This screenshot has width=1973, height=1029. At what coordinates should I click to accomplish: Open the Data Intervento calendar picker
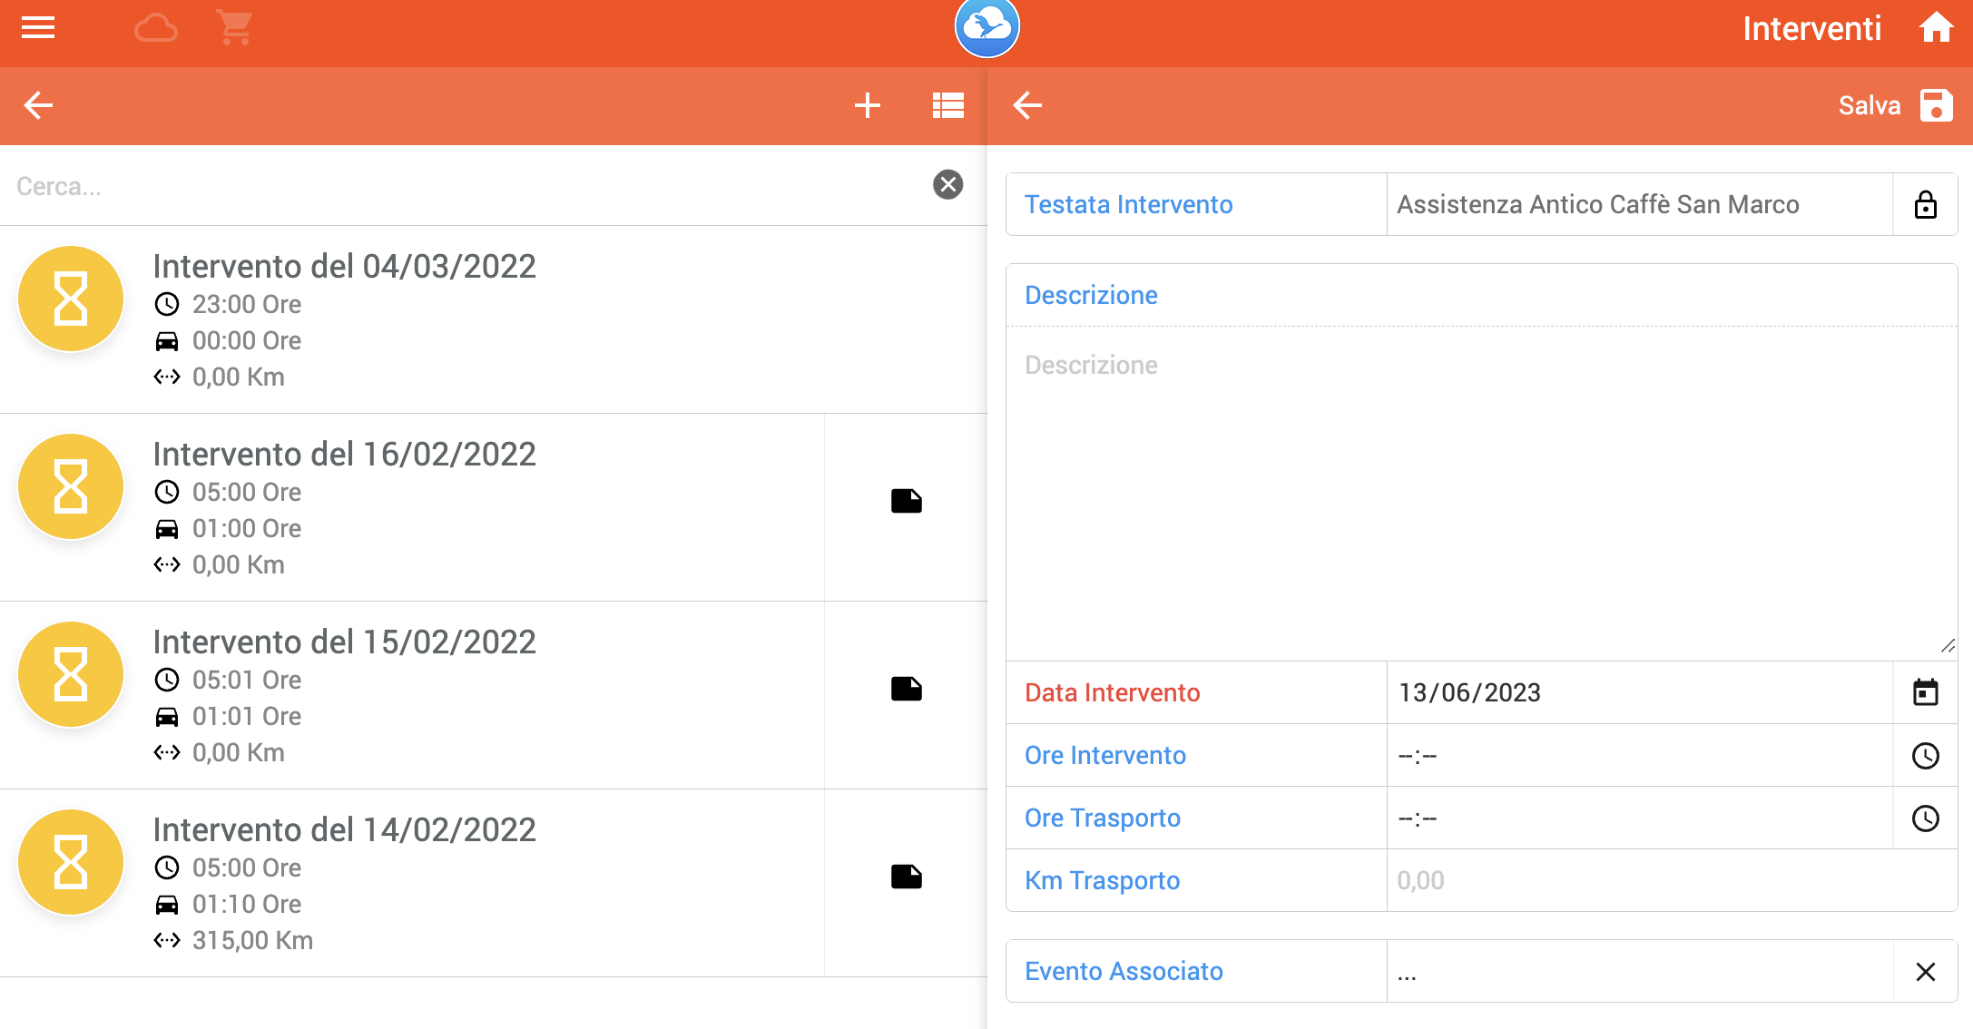tap(1925, 692)
